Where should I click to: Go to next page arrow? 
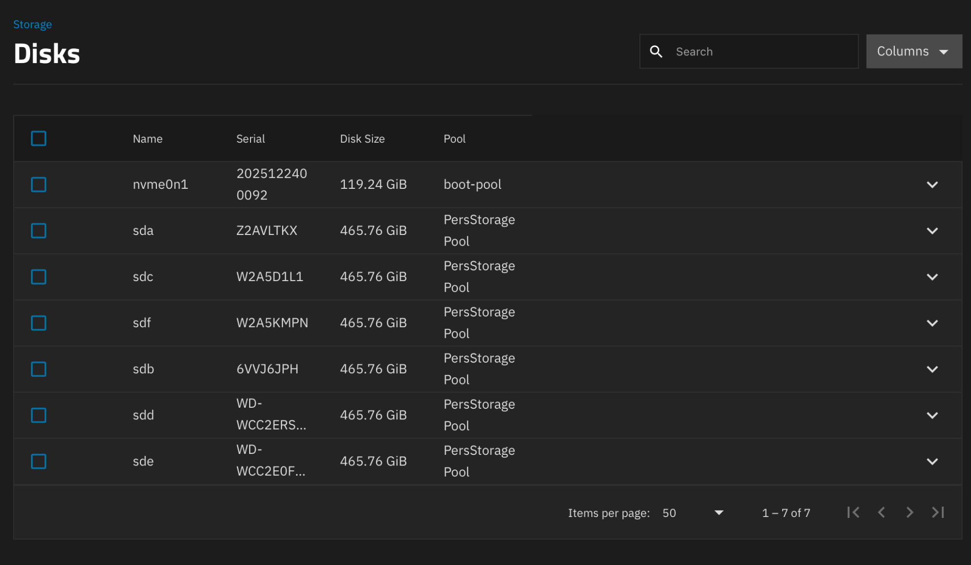click(909, 513)
